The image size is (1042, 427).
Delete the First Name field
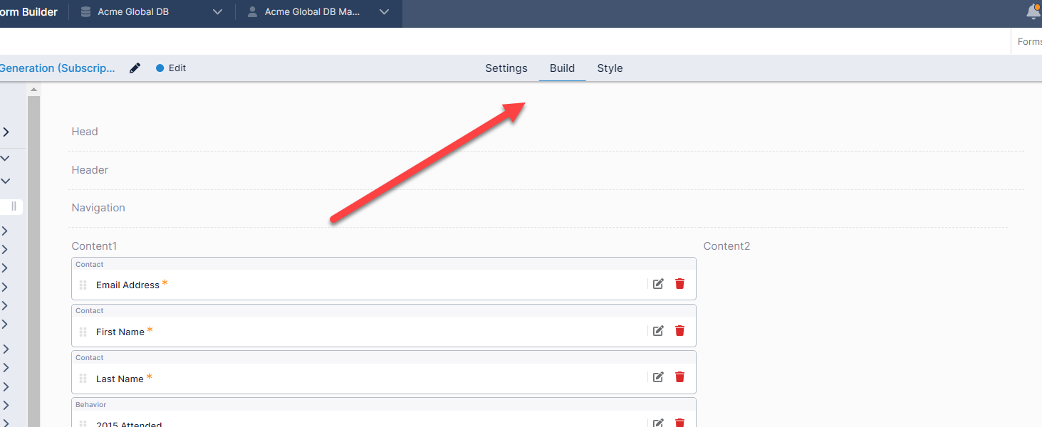click(x=679, y=331)
